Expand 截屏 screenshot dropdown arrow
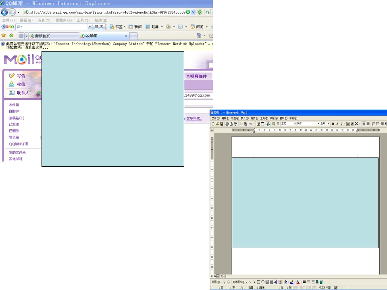 tap(162, 27)
